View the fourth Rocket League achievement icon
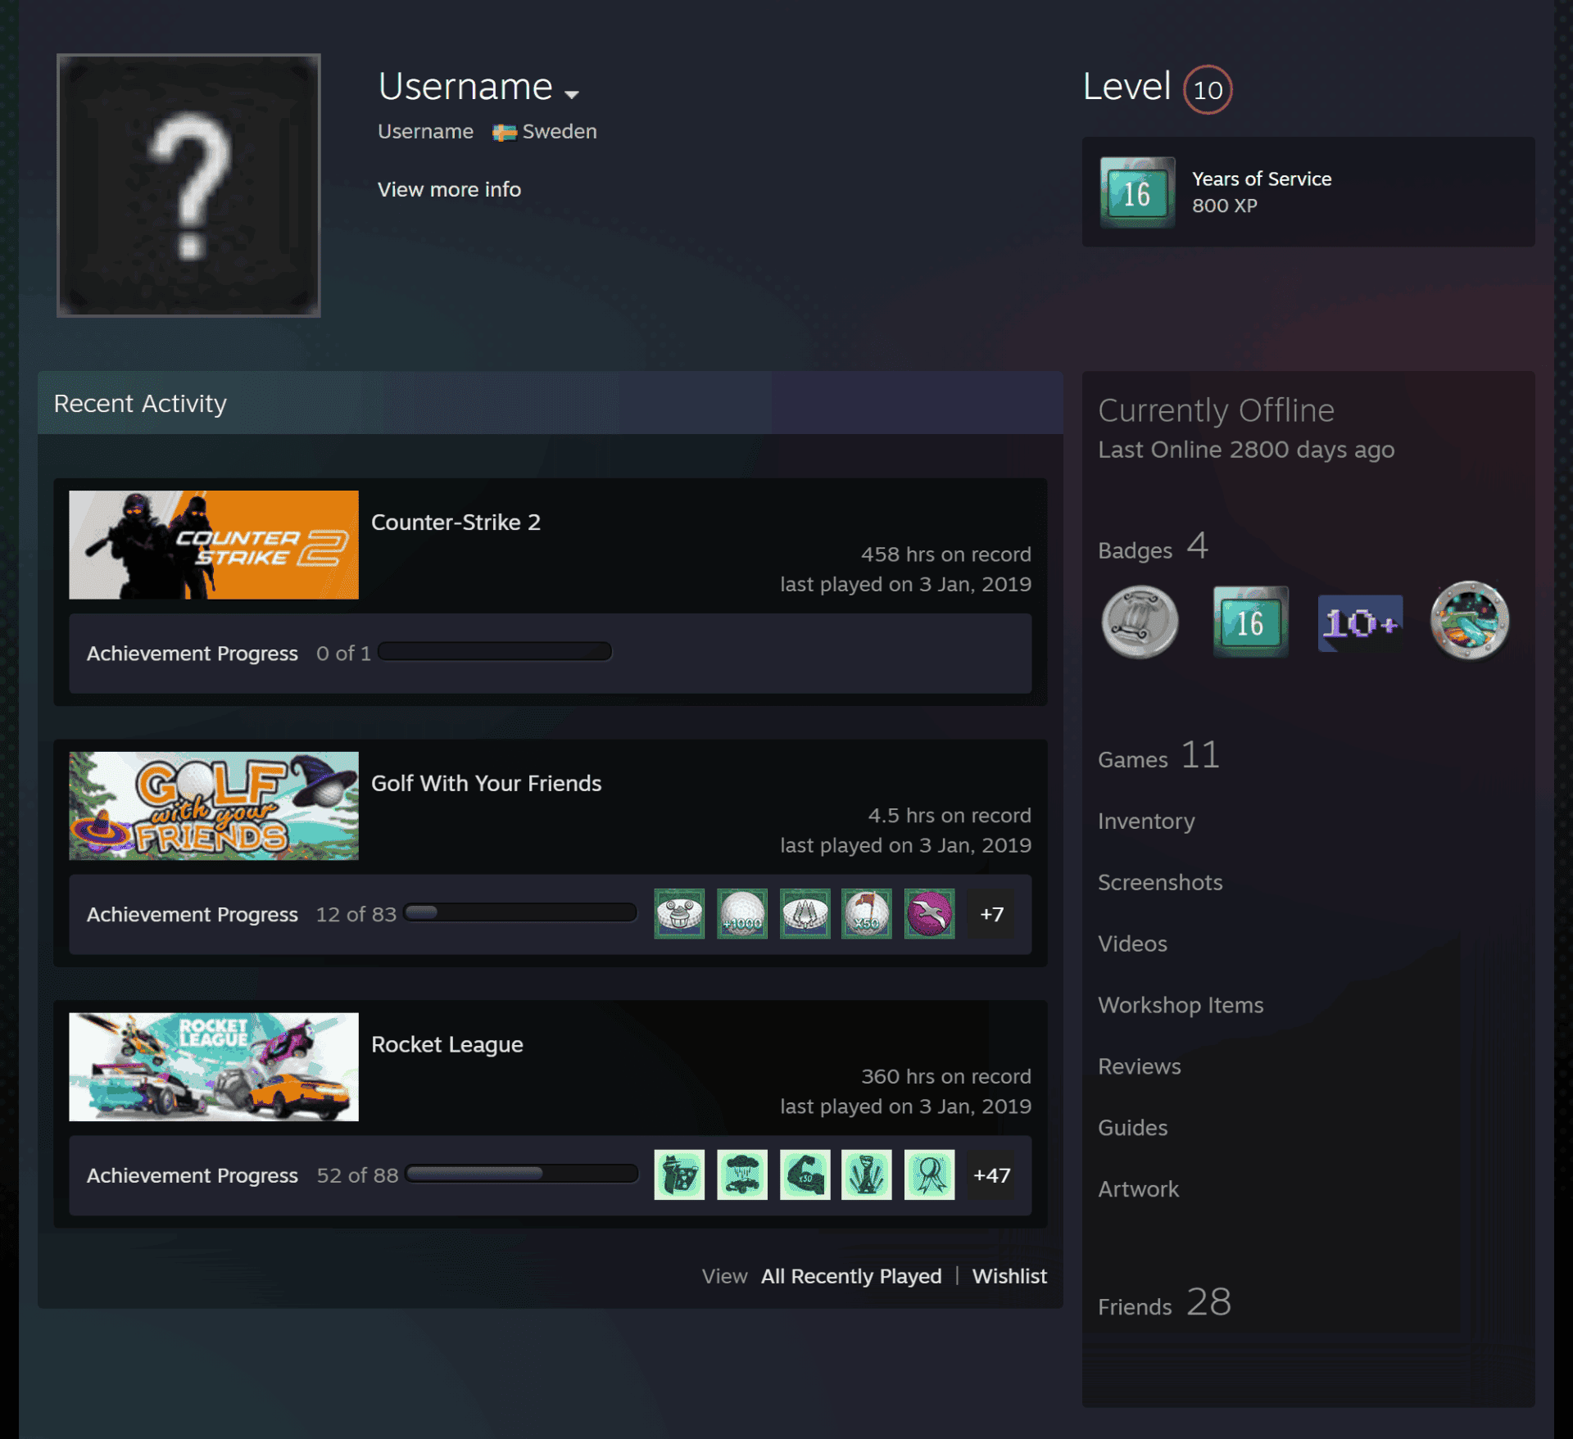 coord(867,1174)
